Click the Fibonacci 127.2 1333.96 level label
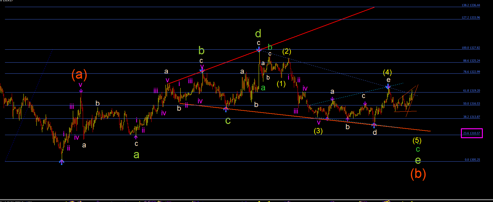The height and width of the screenshot is (202, 493). coord(471,18)
